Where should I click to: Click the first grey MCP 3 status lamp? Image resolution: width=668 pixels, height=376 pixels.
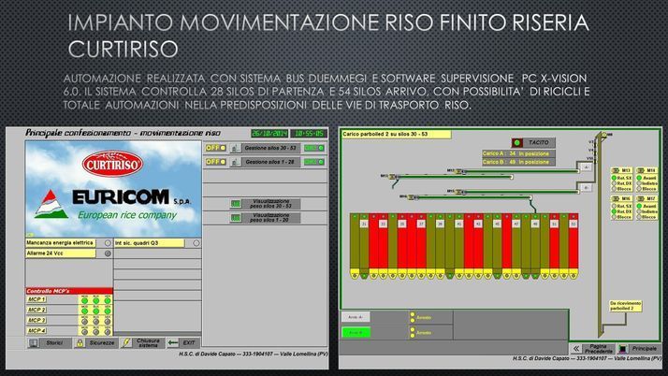tap(85, 322)
